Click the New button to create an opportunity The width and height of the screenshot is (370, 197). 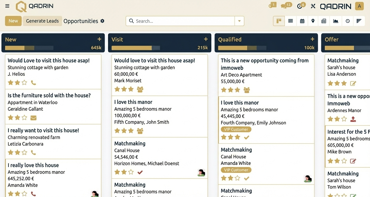click(x=13, y=21)
